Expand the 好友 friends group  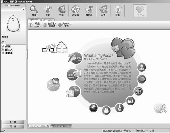(x=3, y=46)
